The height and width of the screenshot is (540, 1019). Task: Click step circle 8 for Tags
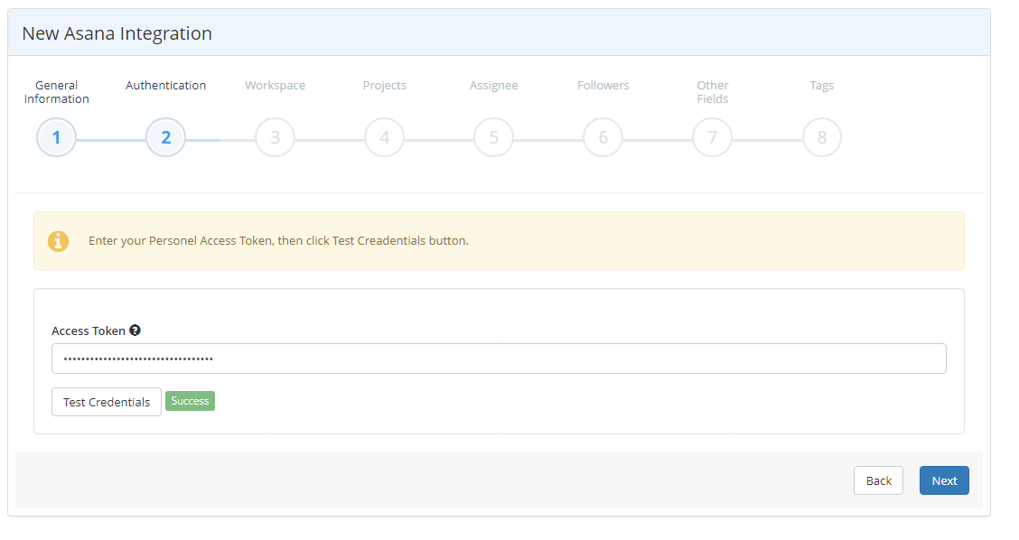tap(821, 137)
